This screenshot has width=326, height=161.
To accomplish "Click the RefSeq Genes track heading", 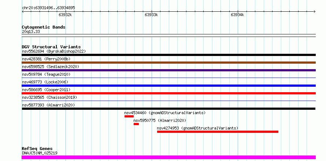I will 37,149.
